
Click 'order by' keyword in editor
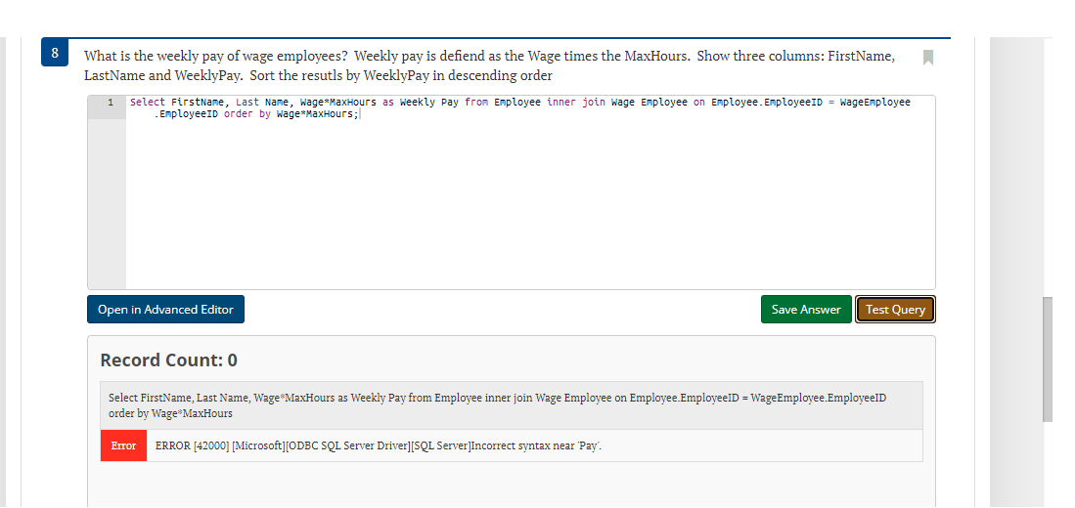[246, 113]
